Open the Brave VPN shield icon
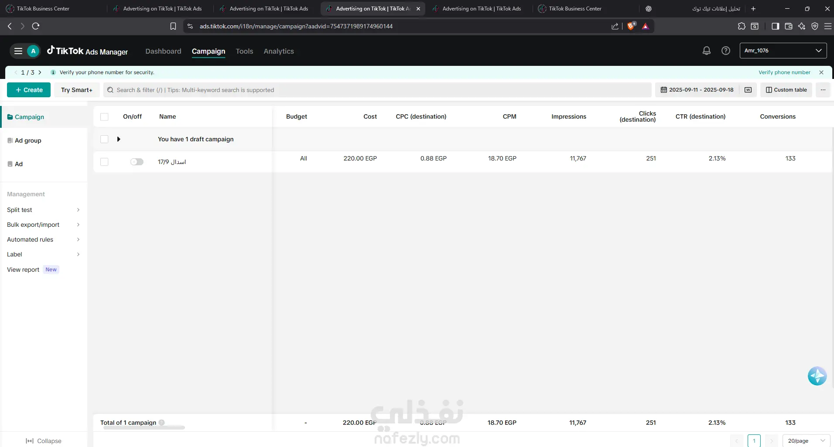834x447 pixels. [x=815, y=26]
